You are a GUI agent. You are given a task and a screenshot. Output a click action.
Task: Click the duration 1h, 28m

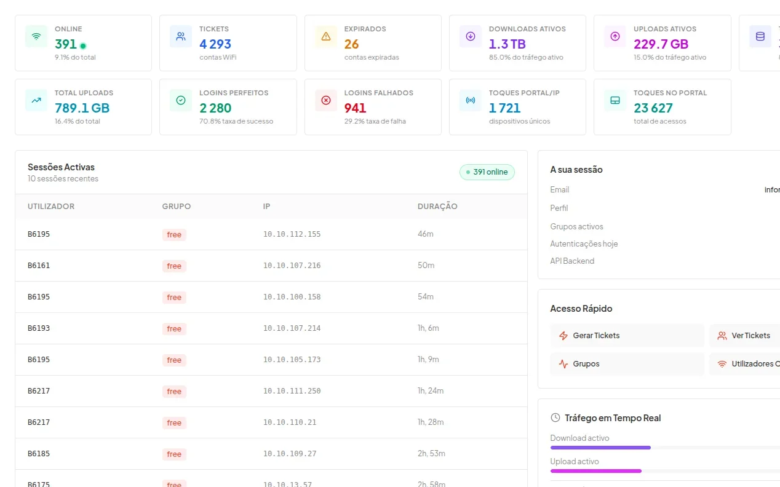tap(431, 422)
